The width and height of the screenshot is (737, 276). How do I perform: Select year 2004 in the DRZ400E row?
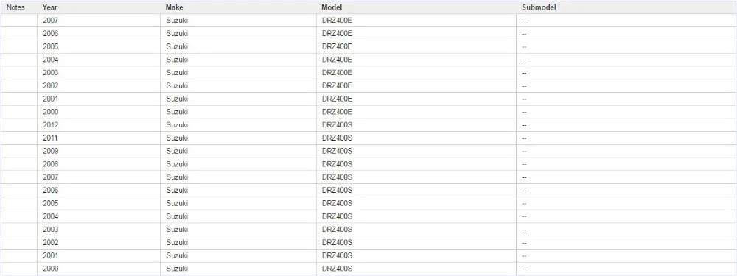50,60
